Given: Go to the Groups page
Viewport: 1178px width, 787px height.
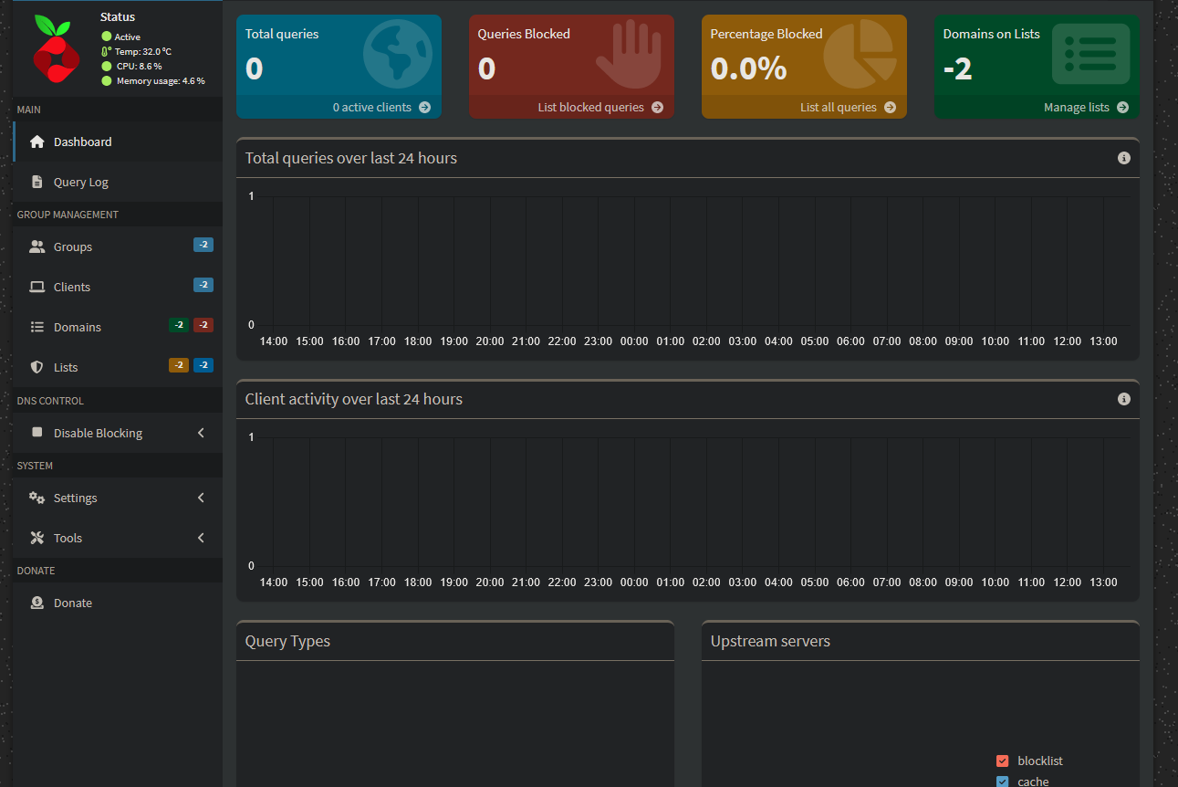Looking at the screenshot, I should coord(118,247).
